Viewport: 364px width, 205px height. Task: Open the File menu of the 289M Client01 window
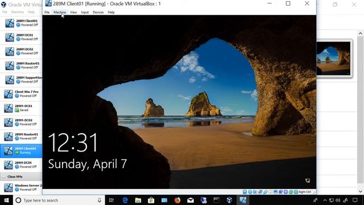click(x=47, y=13)
